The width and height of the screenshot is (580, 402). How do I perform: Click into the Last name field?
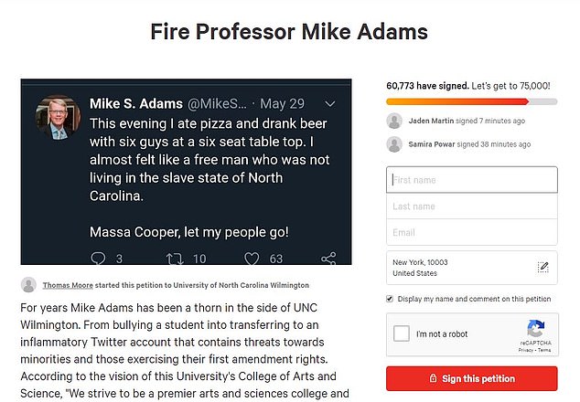pyautogui.click(x=471, y=206)
